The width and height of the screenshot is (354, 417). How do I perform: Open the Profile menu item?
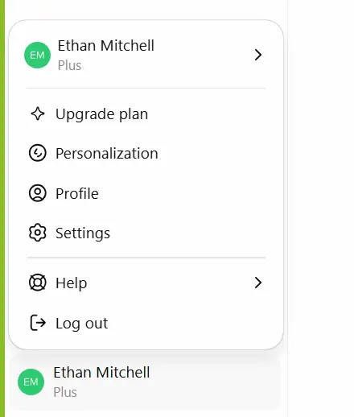coord(146,193)
